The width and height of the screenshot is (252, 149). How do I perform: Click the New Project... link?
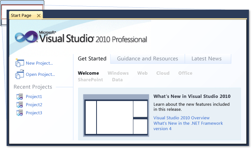pos(40,63)
